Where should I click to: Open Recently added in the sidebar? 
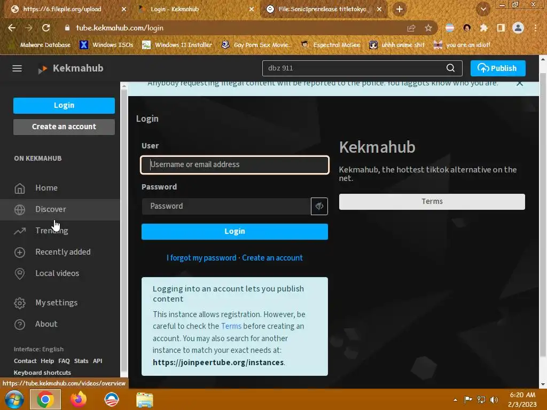point(60,252)
